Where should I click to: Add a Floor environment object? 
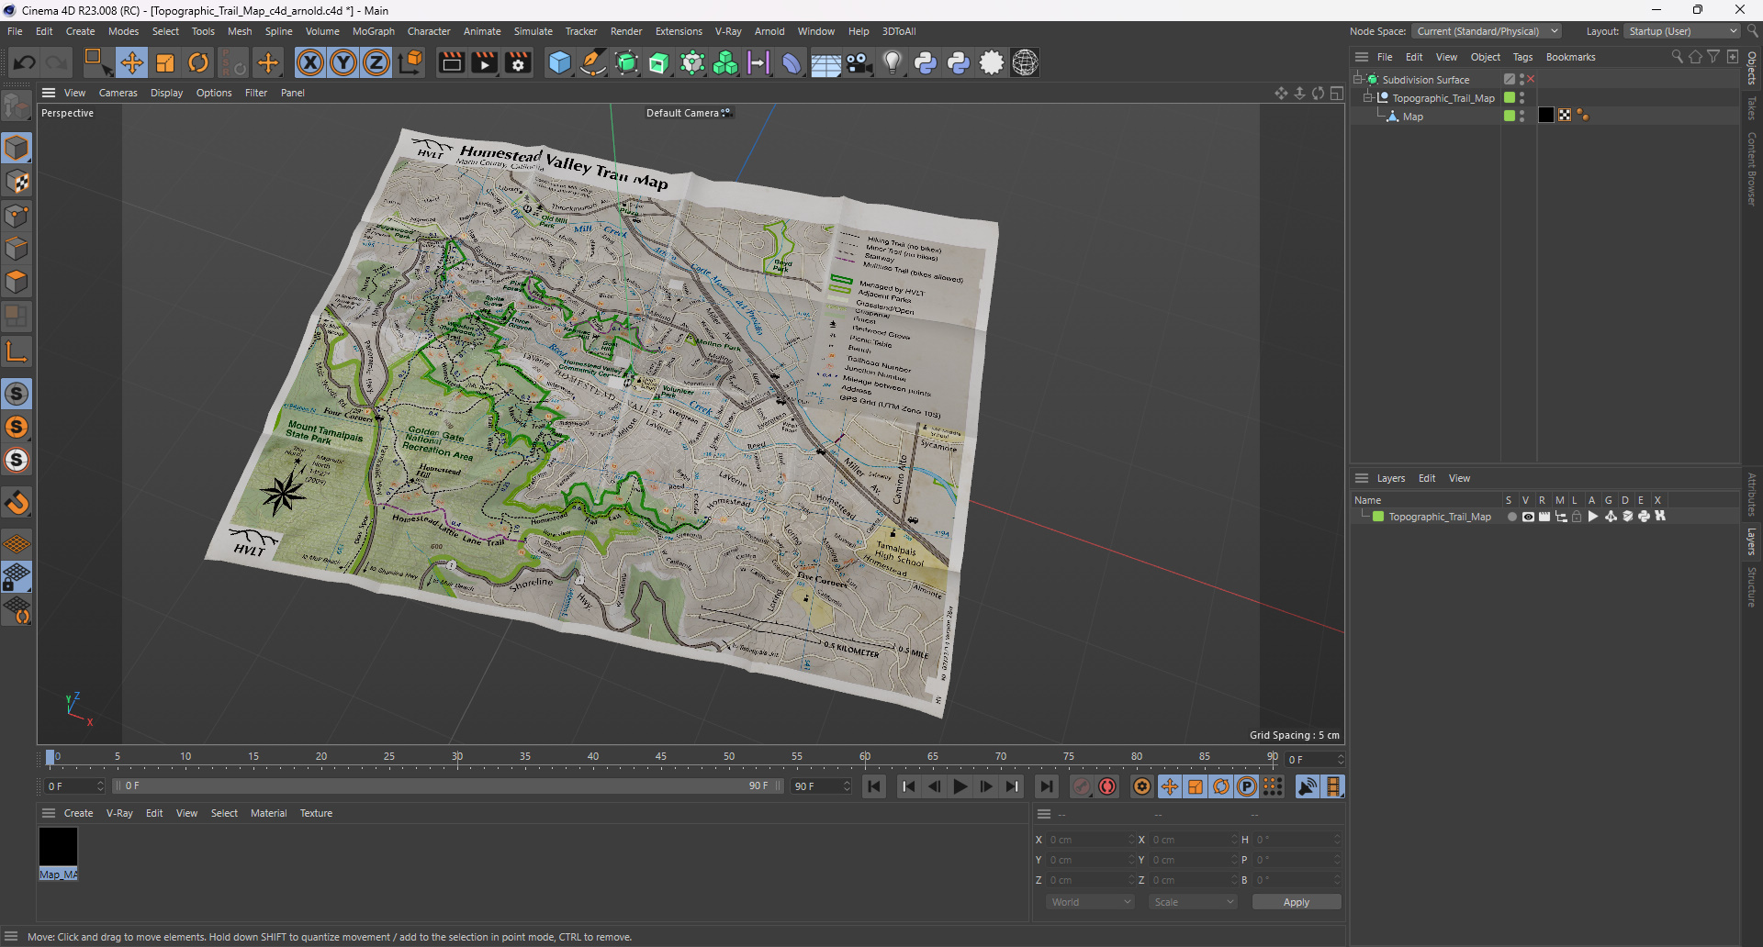coord(825,62)
